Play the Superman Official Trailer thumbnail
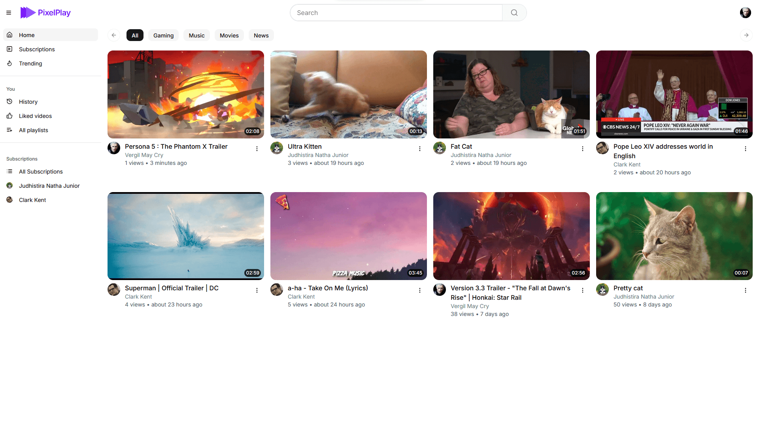This screenshot has height=426, width=759. tap(186, 236)
